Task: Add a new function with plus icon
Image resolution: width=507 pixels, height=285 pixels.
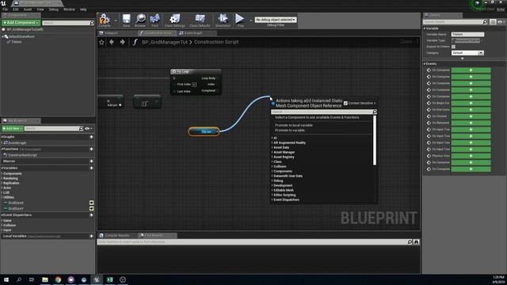Action: pyautogui.click(x=92, y=149)
